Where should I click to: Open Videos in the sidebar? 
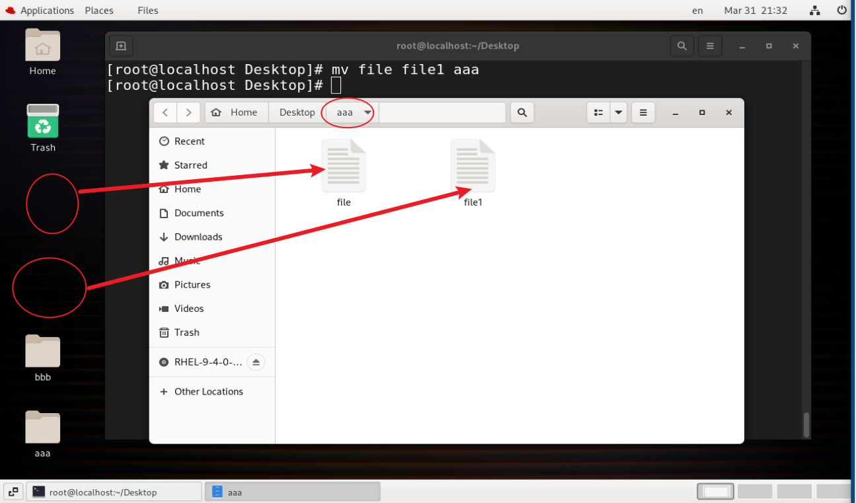(212, 309)
